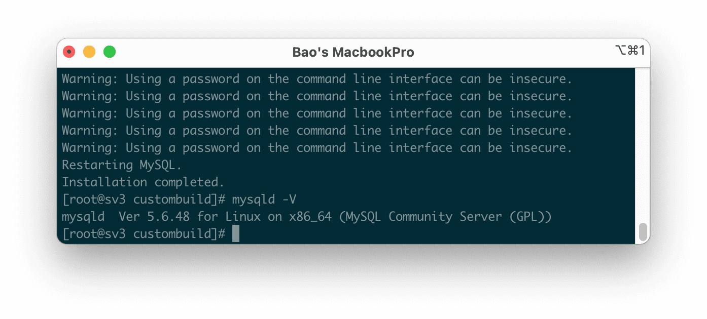Image resolution: width=707 pixels, height=319 pixels.
Task: Minimize the terminal using the yellow button
Action: (x=89, y=52)
